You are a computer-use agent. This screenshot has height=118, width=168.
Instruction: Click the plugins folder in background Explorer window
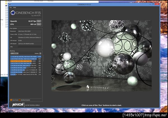(9, 1)
